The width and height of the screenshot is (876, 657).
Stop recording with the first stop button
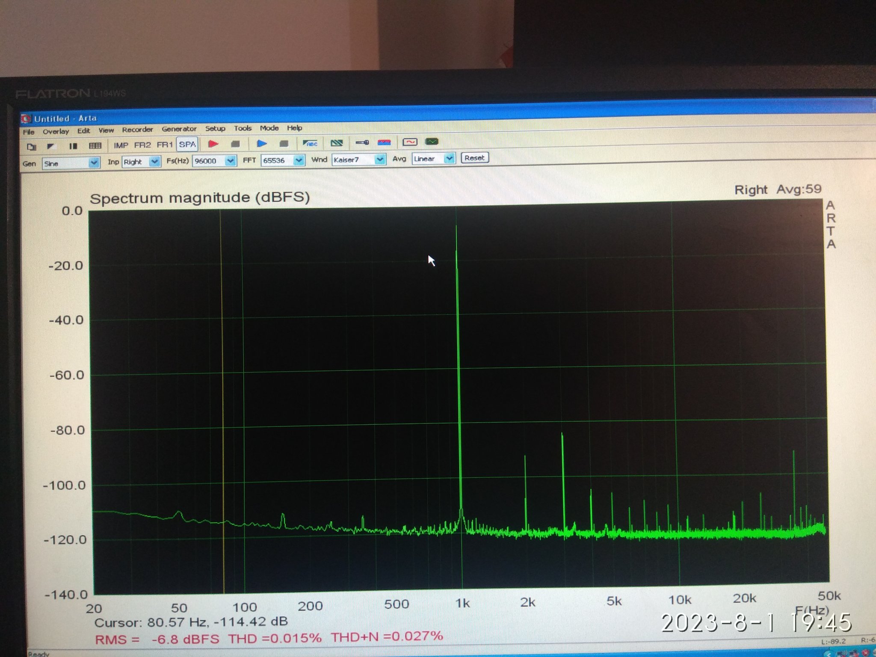pyautogui.click(x=235, y=144)
